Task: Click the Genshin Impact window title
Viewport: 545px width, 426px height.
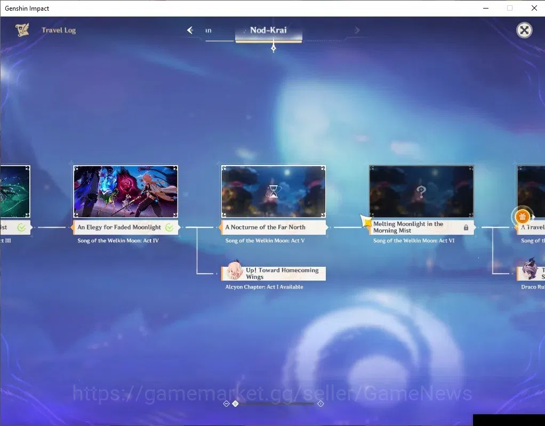Action: coord(27,9)
